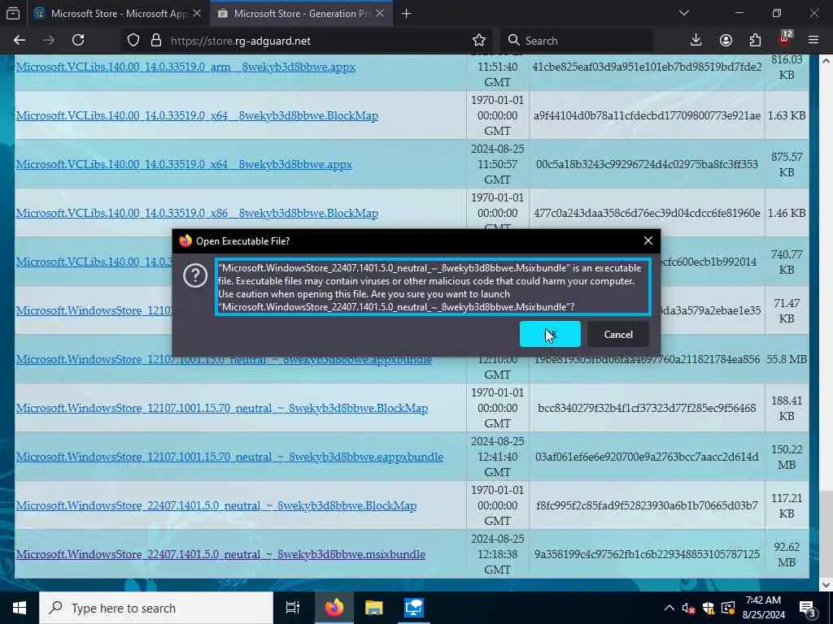
Task: Select the 92.62 MB size cell
Action: point(787,554)
